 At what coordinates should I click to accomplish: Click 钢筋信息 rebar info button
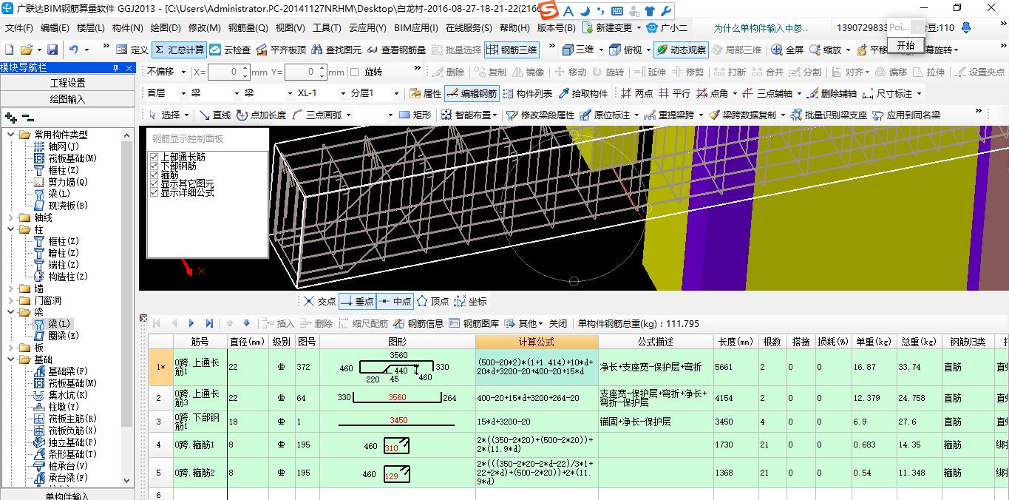pyautogui.click(x=418, y=323)
